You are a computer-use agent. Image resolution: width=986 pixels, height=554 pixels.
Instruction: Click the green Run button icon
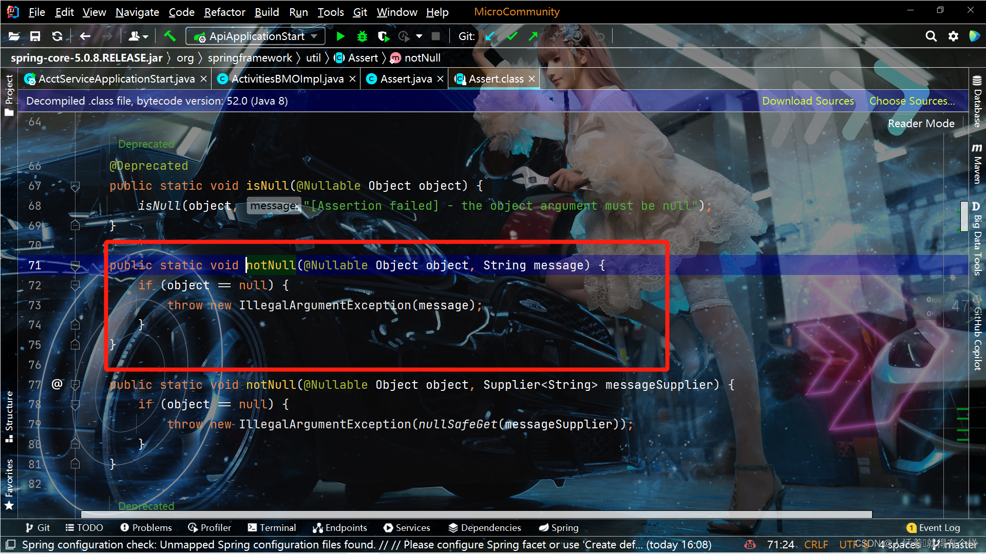pyautogui.click(x=339, y=36)
